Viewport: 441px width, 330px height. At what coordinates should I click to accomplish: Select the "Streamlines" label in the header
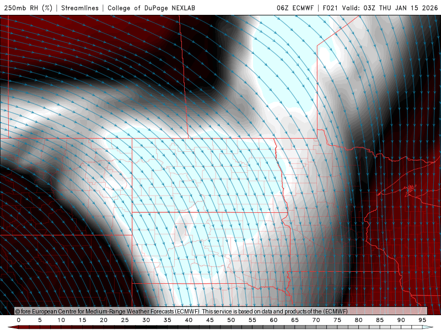click(x=80, y=8)
